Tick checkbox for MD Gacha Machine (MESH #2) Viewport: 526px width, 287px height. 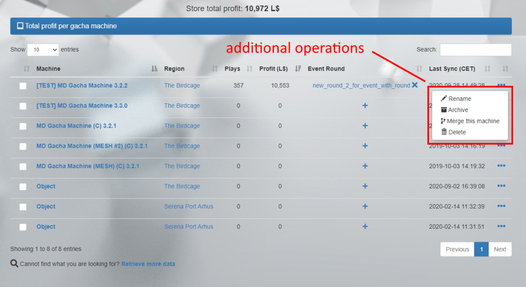pyautogui.click(x=23, y=147)
